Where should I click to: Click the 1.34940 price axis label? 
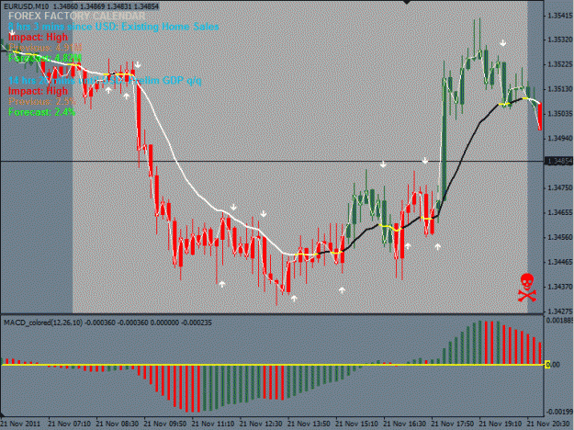560,139
